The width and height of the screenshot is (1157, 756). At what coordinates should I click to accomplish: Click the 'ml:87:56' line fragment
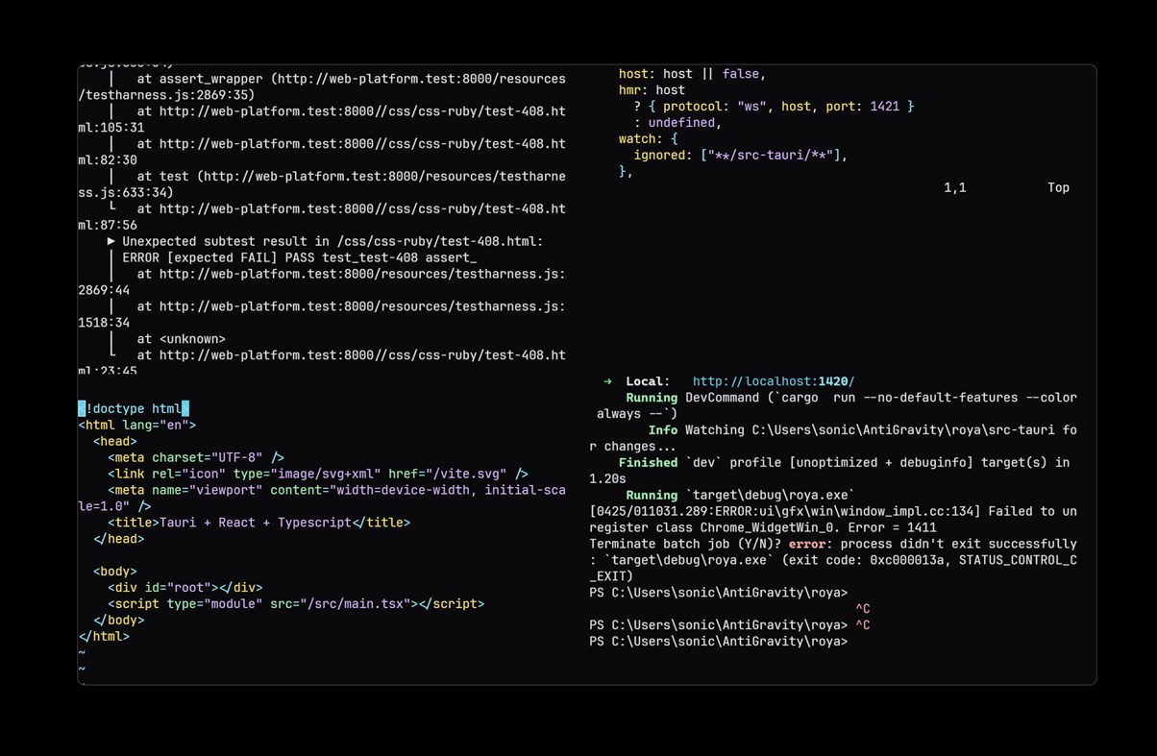108,226
